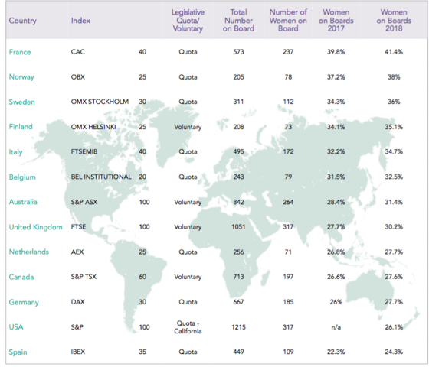429x367 pixels.
Task: Click the USA country name
Action: (x=16, y=327)
